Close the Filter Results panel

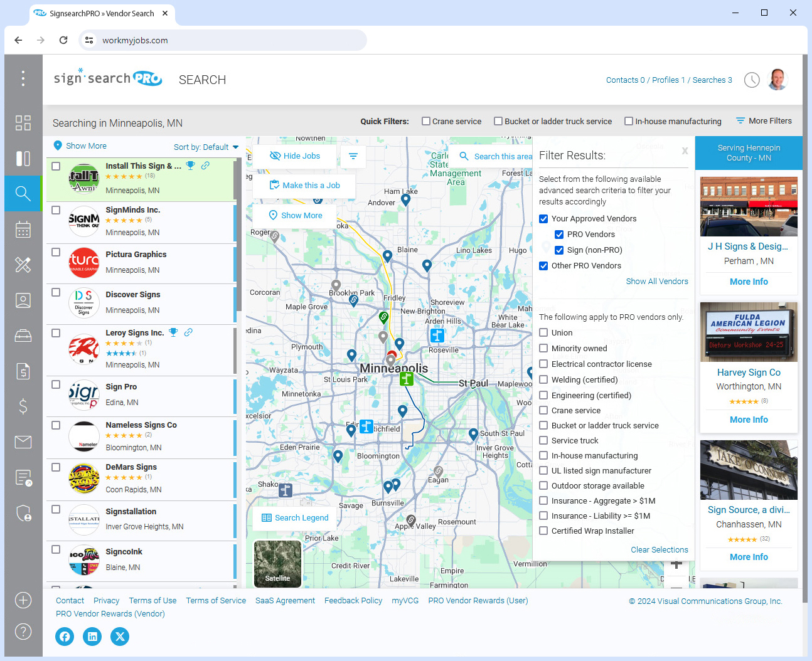pos(685,151)
